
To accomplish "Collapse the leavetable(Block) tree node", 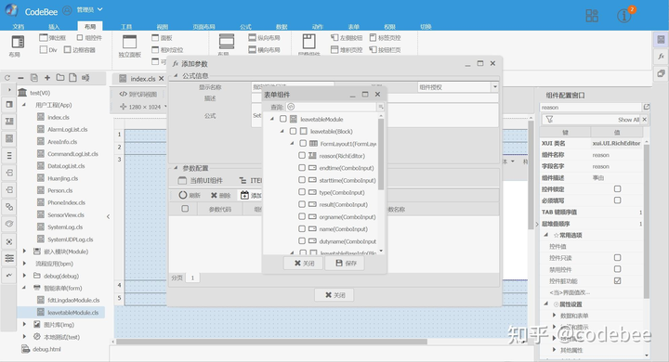I will [x=282, y=131].
